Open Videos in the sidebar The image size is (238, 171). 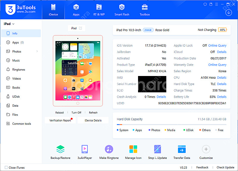[x=21, y=78]
